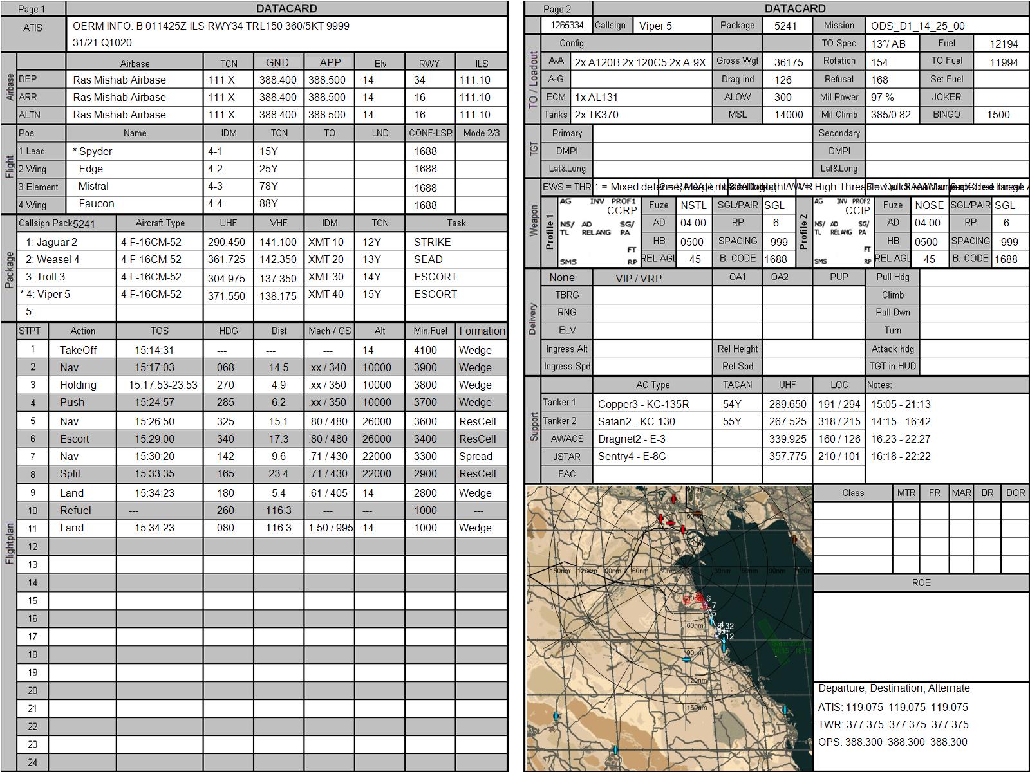Screen dimensions: 1030x772
Task: Click the topmost red airbase marker on map
Action: pyautogui.click(x=674, y=499)
